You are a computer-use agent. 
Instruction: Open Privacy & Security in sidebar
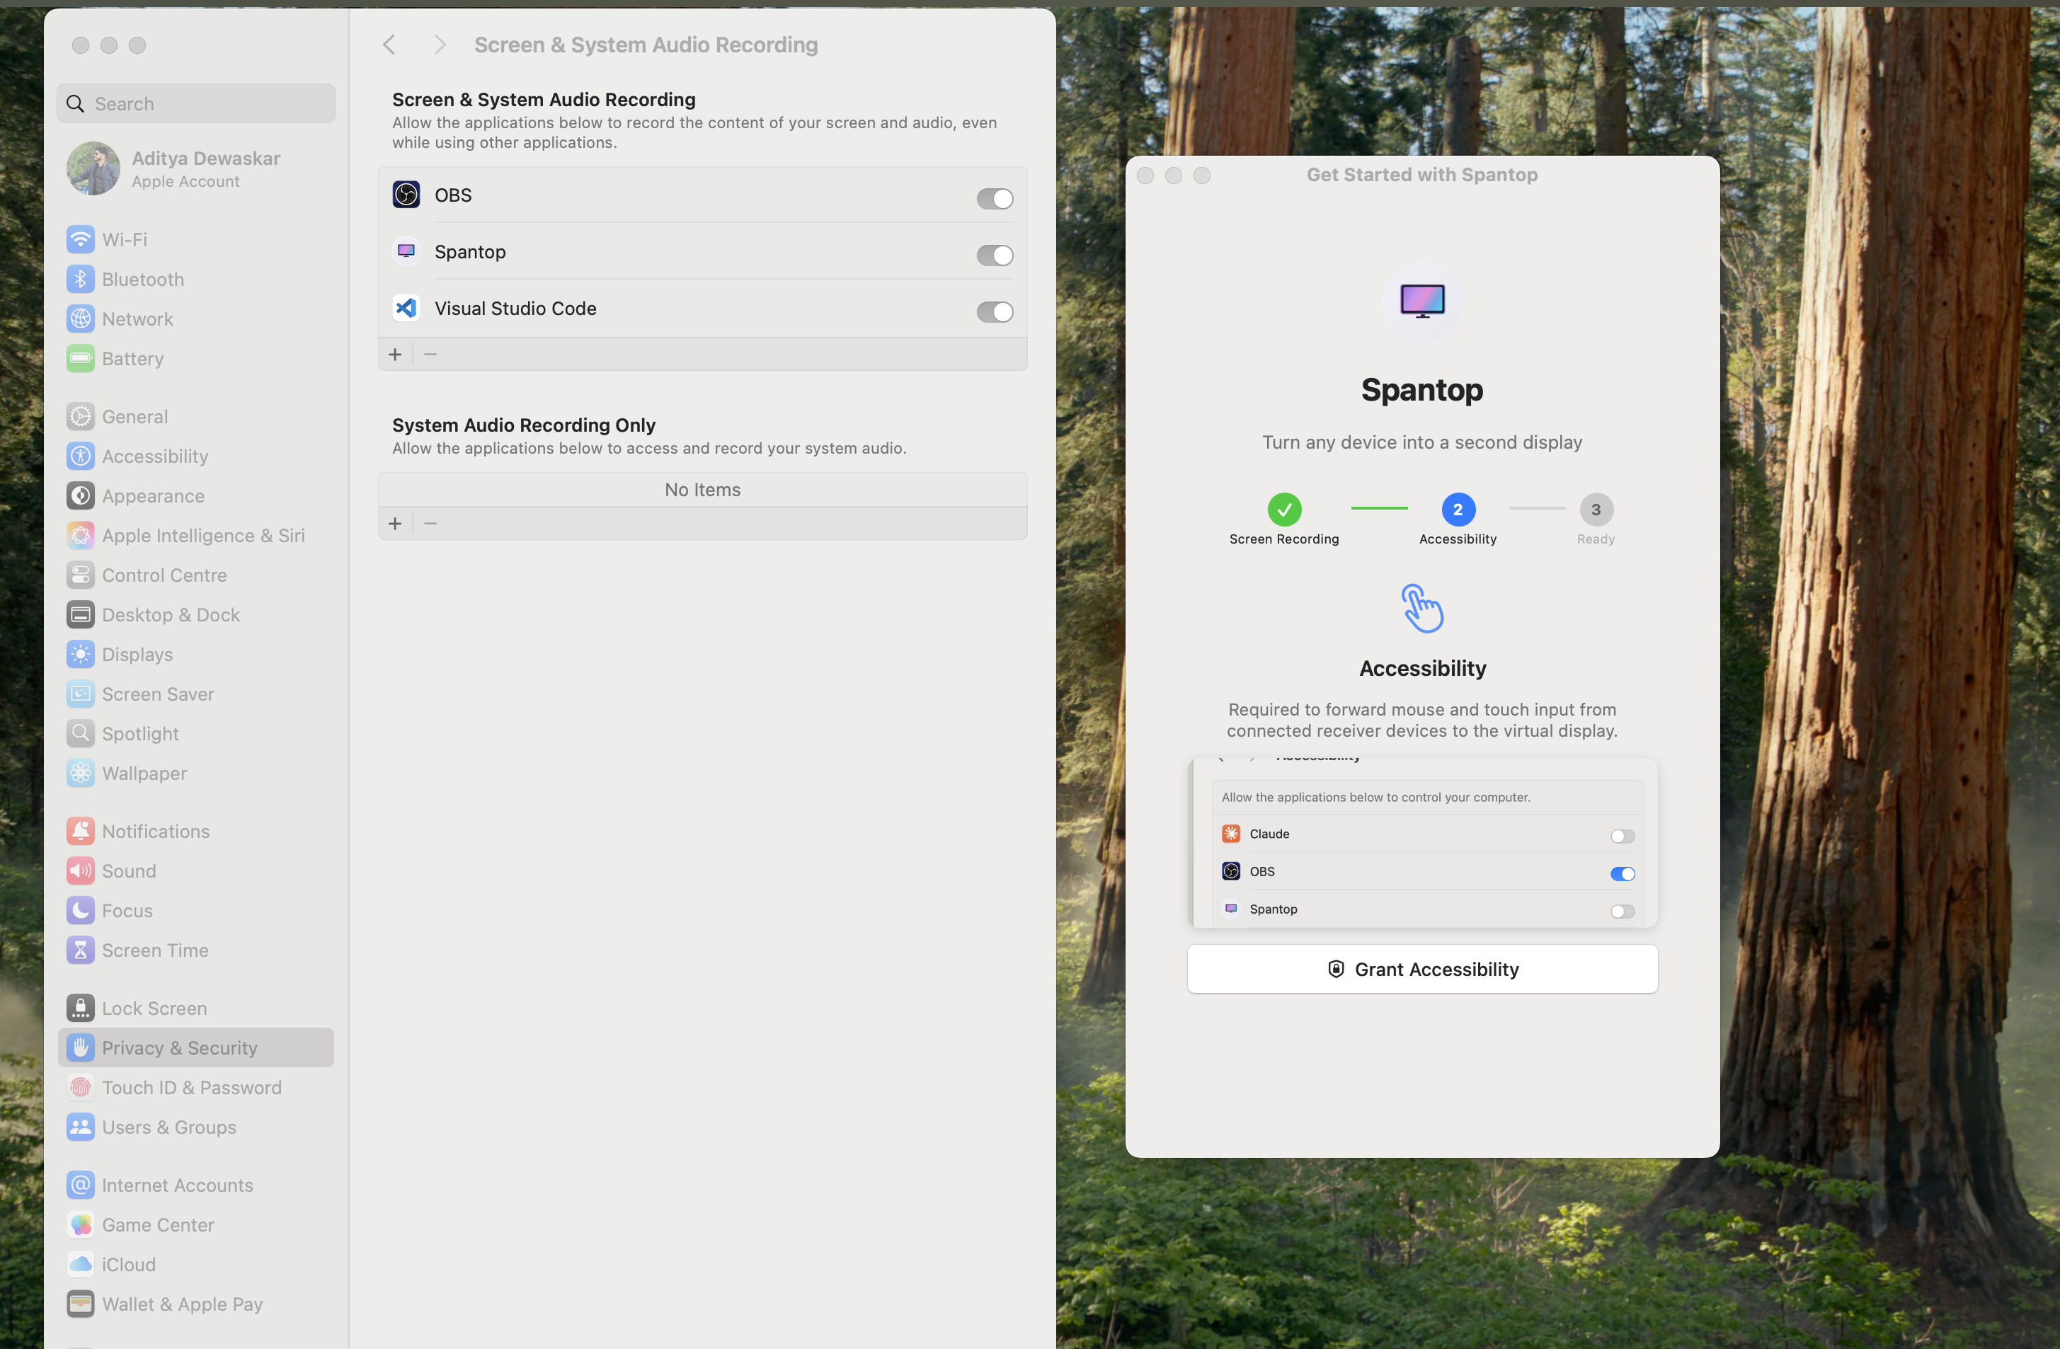(195, 1048)
